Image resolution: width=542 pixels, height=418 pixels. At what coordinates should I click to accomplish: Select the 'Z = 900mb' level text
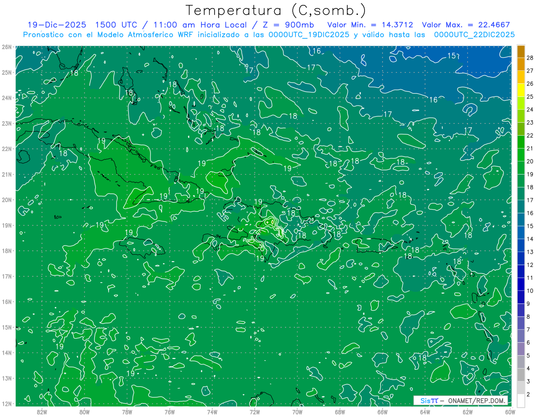[x=288, y=25]
